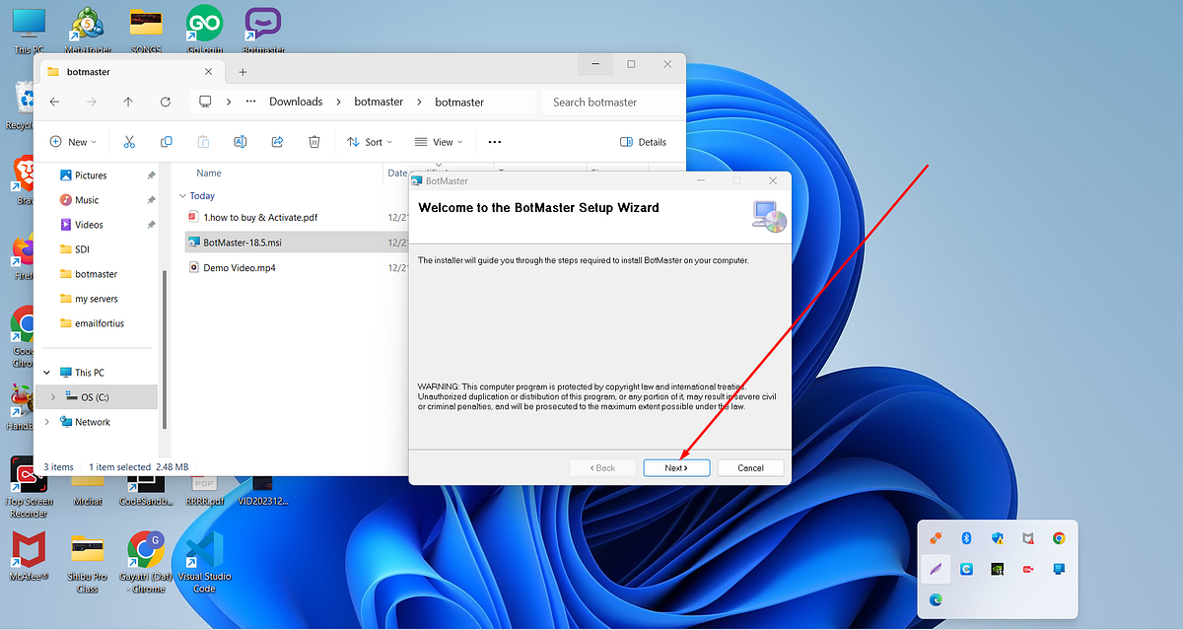The image size is (1183, 630).
Task: Select the Demo Video.mp4 file
Action: coord(239,267)
